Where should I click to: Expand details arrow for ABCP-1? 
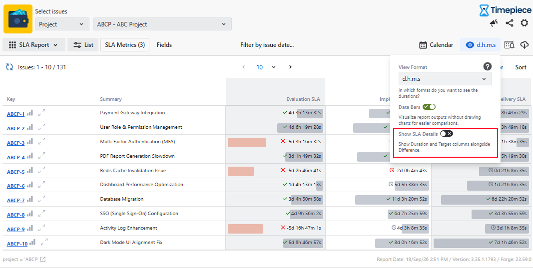coord(42,112)
